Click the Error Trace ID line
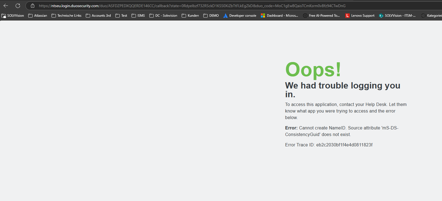Viewport: 442px width, 201px height. click(x=329, y=145)
